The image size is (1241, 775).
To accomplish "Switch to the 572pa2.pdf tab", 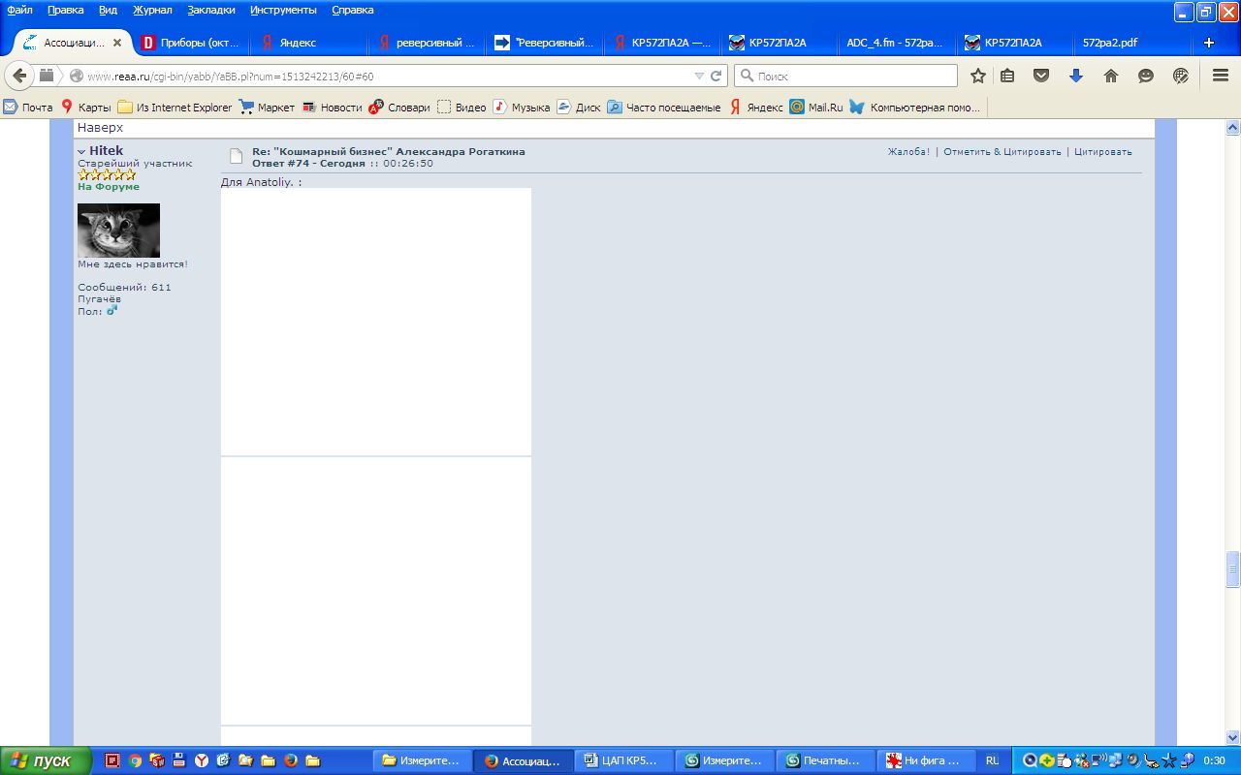I will 1109,43.
